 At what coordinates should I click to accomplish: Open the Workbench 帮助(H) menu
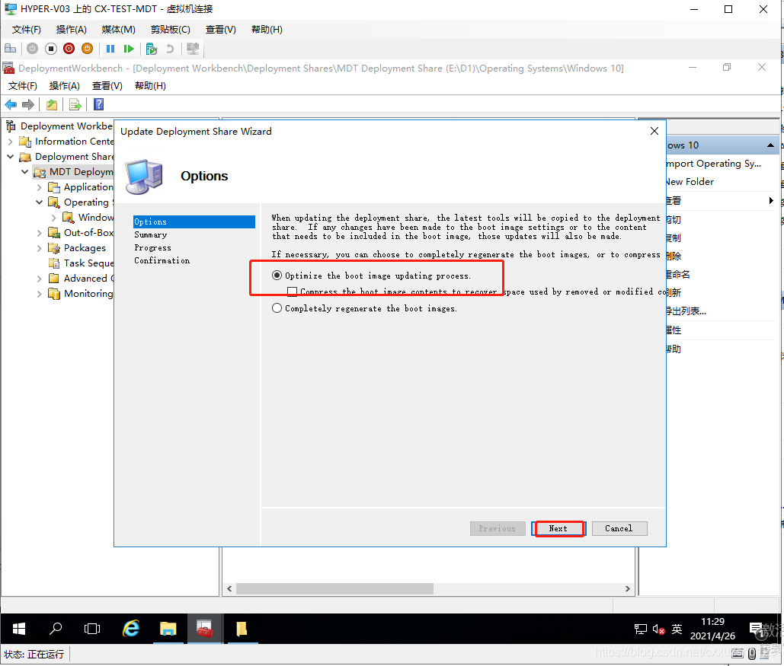(x=150, y=86)
